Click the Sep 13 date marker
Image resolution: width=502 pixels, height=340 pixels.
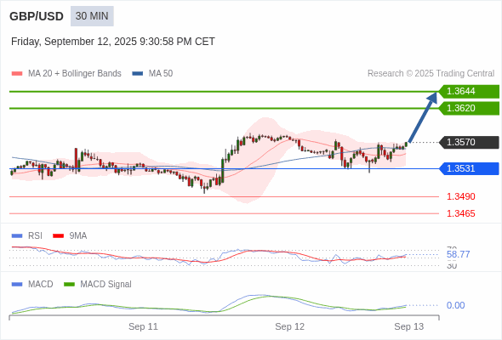[409, 326]
